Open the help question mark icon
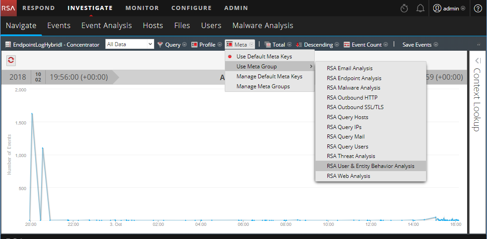 click(x=478, y=9)
